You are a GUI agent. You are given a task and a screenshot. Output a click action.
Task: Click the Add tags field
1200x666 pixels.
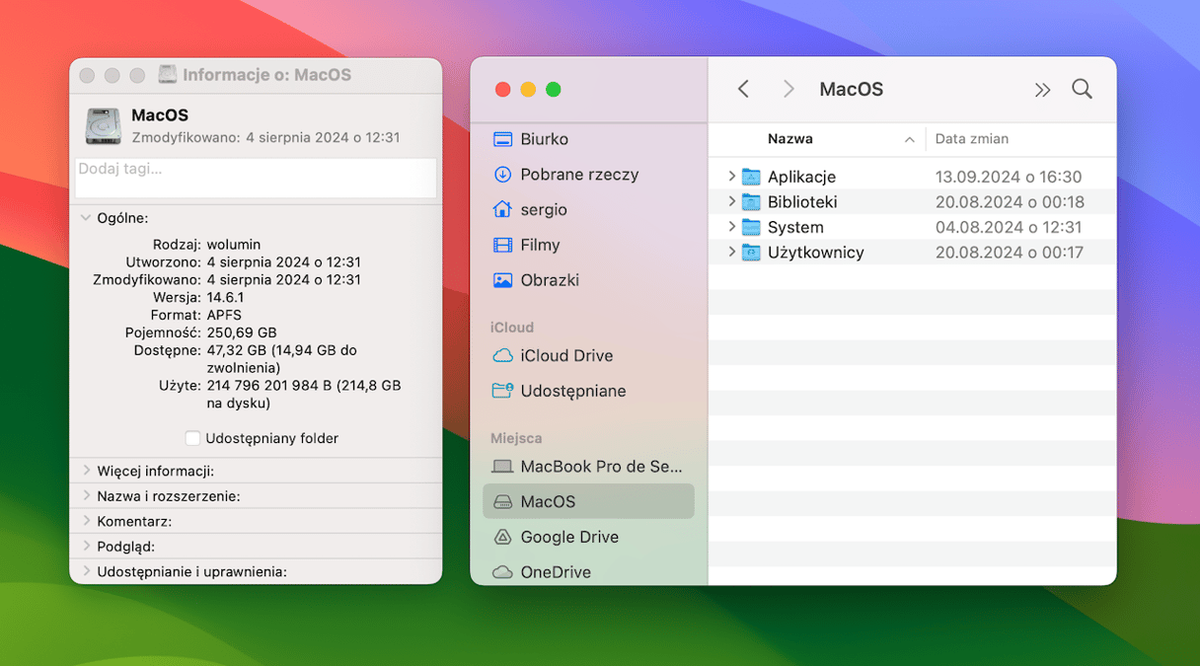256,178
